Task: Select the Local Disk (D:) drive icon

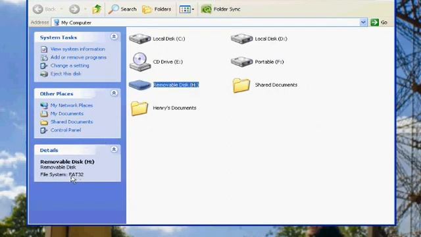Action: click(x=241, y=39)
